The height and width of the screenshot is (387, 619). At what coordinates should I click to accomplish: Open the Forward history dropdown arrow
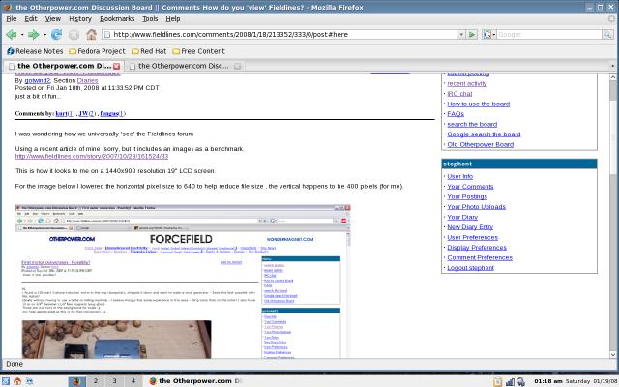coord(44,35)
